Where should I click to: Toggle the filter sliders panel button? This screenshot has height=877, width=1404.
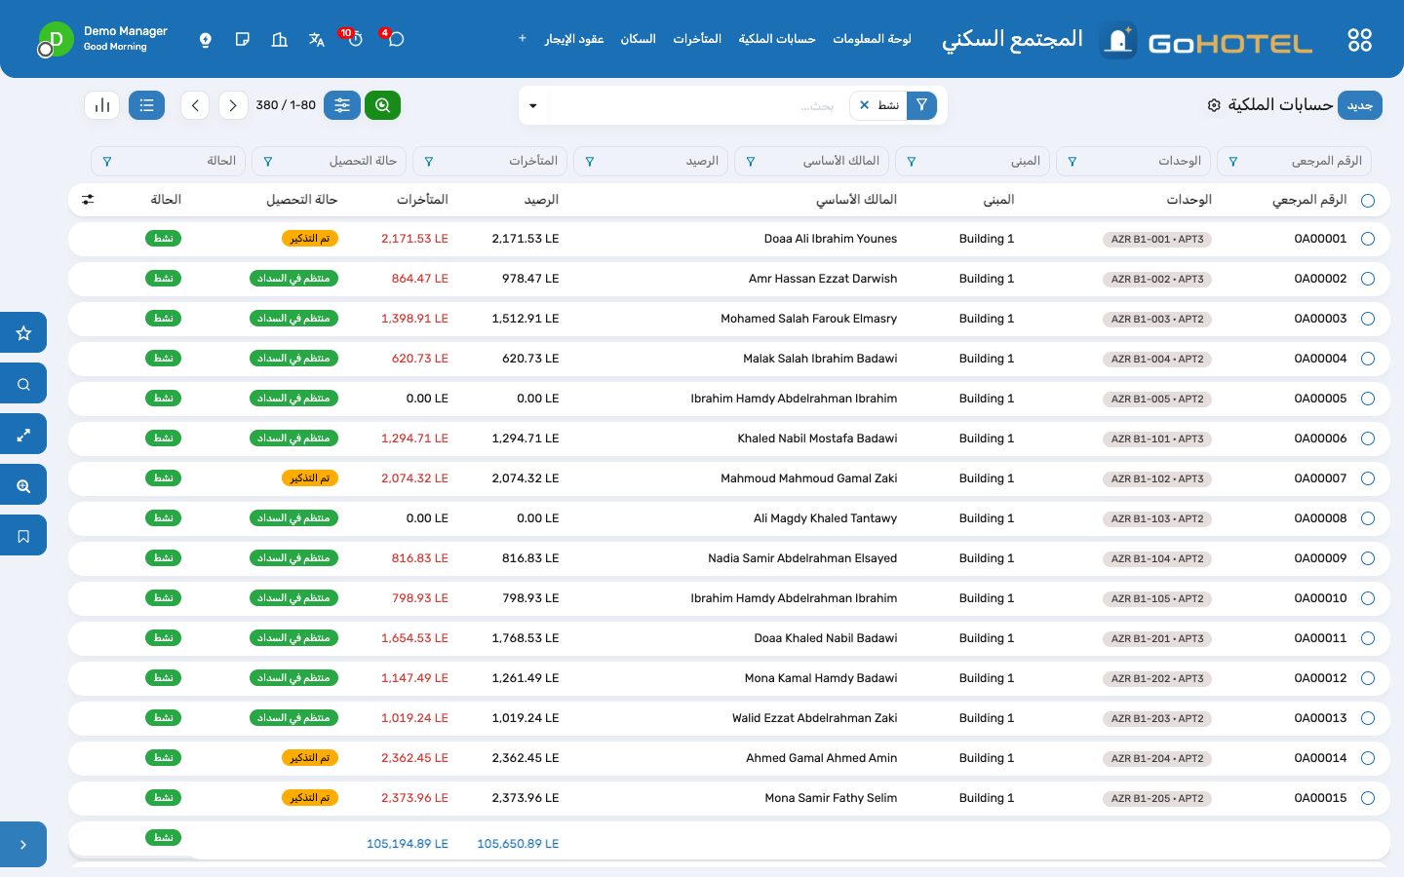[342, 105]
